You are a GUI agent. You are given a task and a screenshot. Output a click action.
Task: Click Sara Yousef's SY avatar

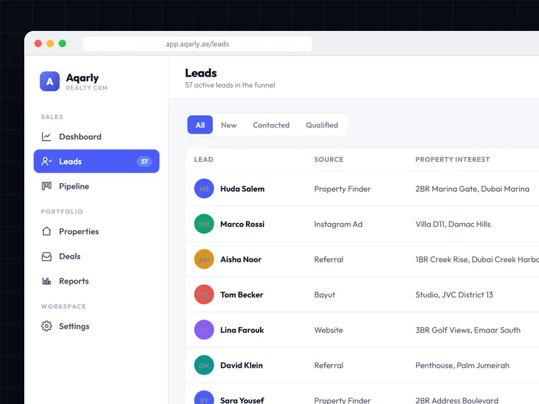coord(204,398)
